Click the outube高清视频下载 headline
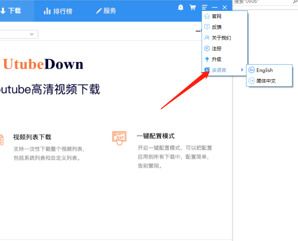 point(50,89)
